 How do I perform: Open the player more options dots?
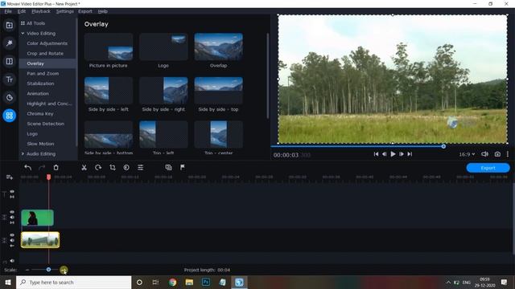pos(508,154)
